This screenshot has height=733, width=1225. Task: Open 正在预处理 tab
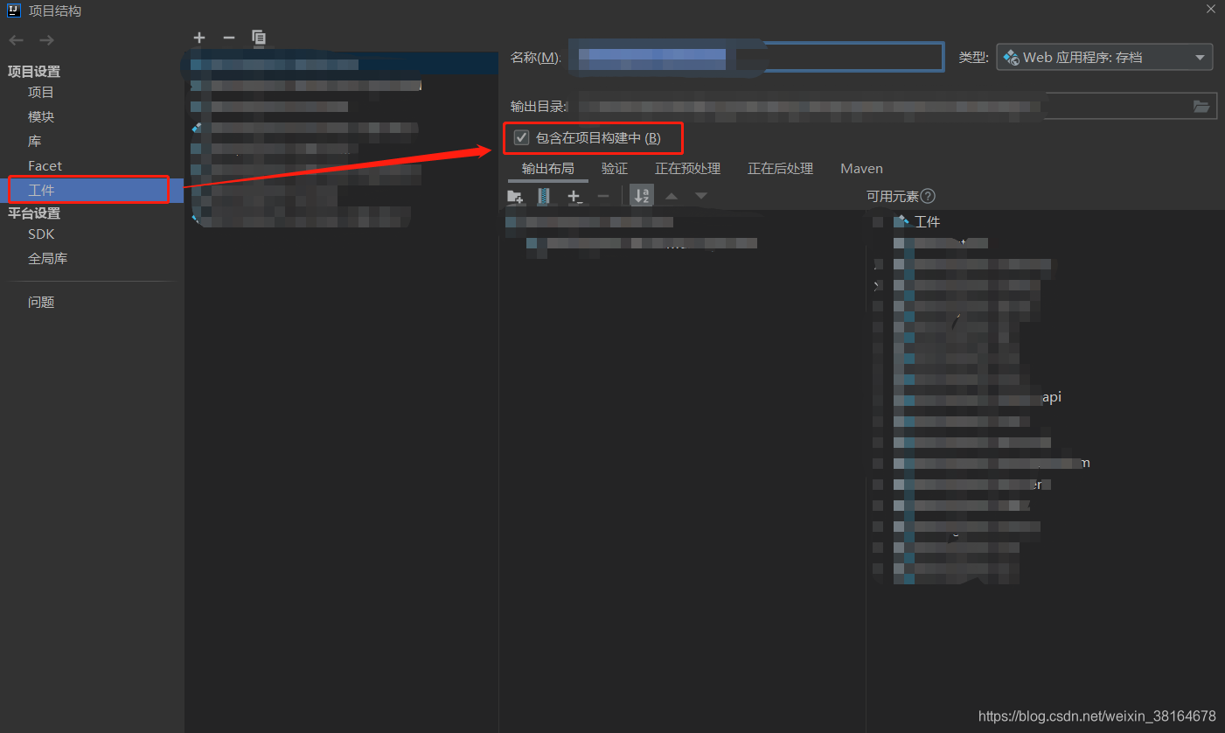click(687, 169)
